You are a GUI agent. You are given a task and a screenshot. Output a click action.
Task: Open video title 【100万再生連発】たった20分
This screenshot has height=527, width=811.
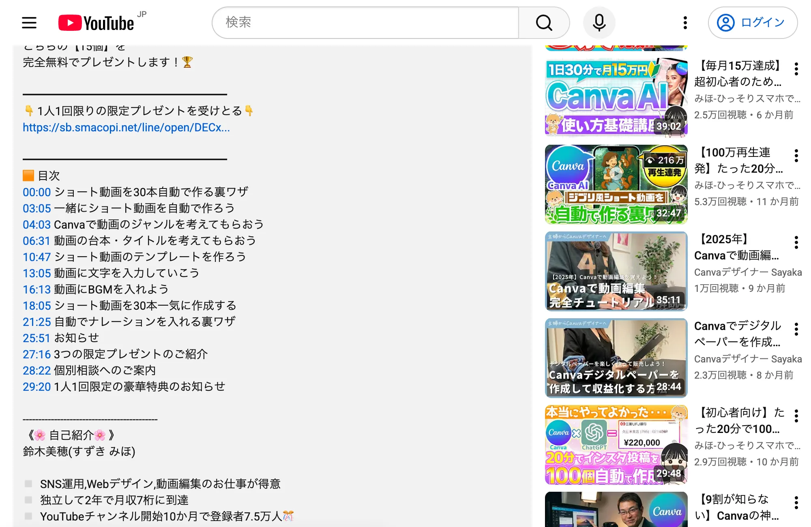738,161
